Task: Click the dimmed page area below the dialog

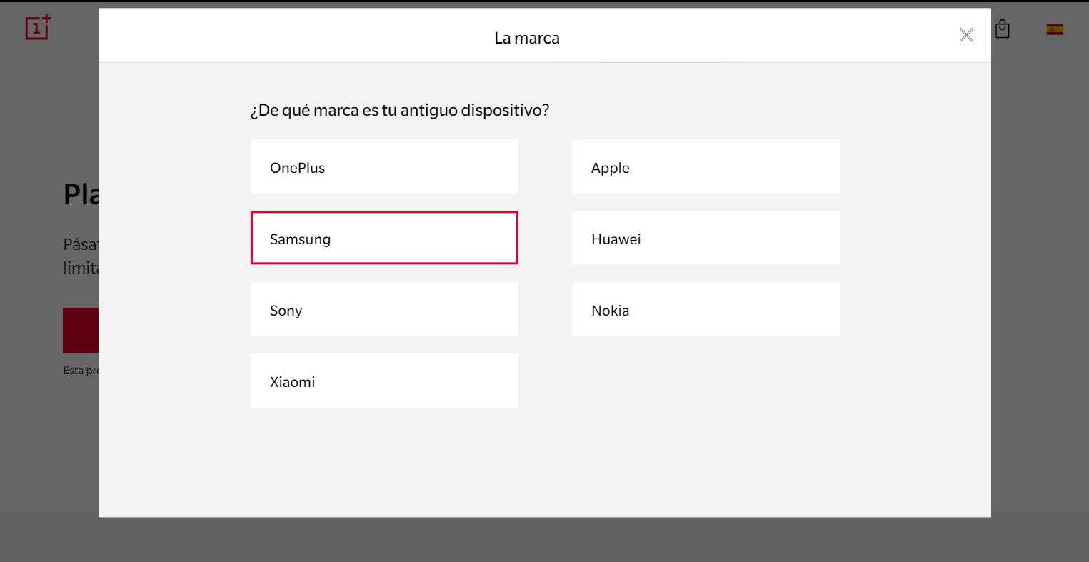Action: tap(544, 539)
